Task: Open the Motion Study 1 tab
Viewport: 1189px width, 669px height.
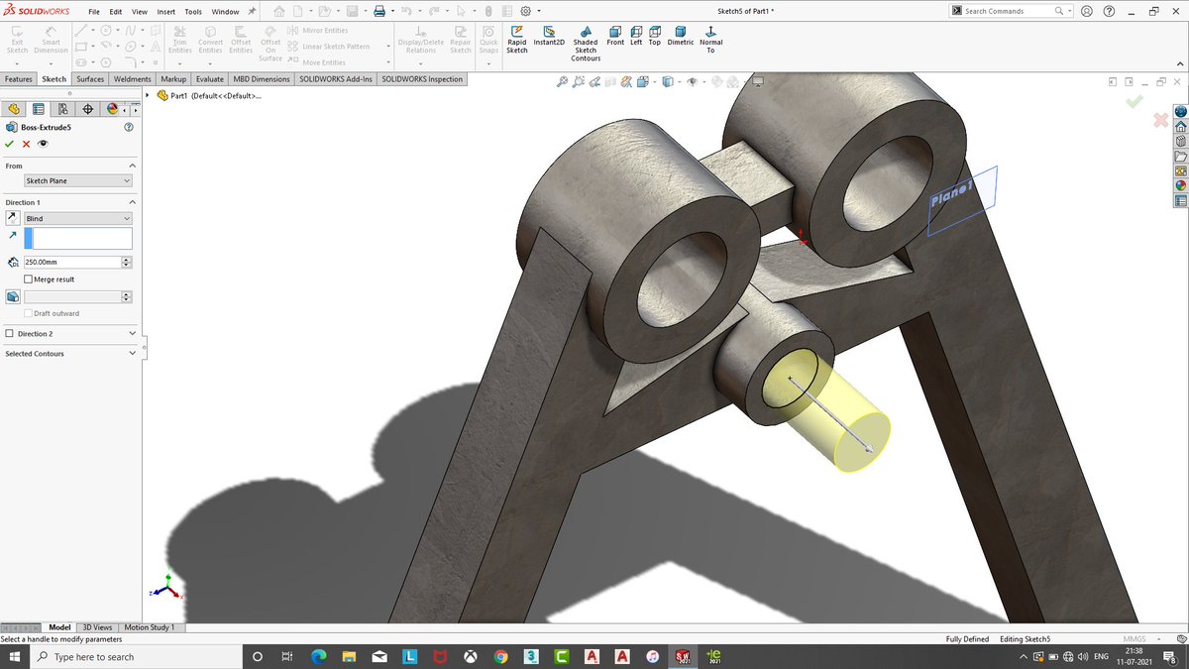Action: click(x=151, y=627)
